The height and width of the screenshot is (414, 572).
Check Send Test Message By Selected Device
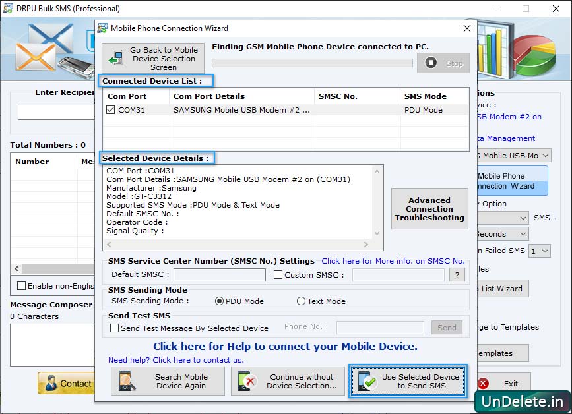[x=114, y=328]
